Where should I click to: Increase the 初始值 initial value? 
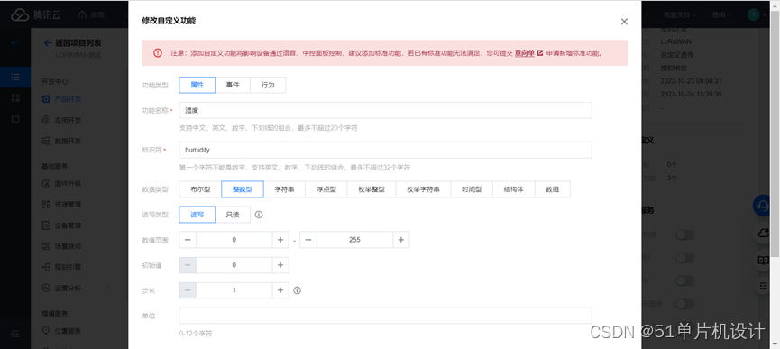(x=280, y=265)
